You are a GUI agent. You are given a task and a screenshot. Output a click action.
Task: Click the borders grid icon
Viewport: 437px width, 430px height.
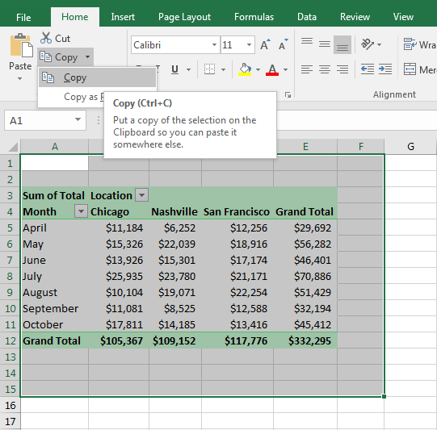(x=209, y=69)
